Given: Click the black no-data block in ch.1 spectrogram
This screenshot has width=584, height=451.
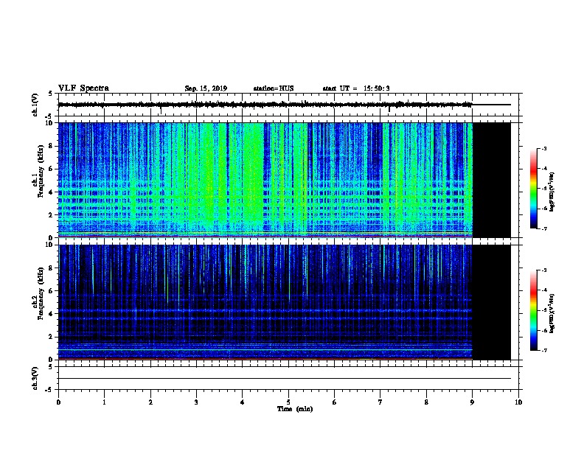Looking at the screenshot, I should (492, 180).
